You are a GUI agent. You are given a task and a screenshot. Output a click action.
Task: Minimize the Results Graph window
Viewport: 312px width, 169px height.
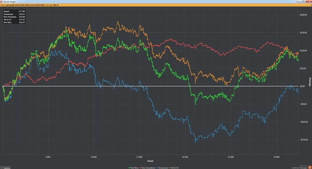pos(299,1)
